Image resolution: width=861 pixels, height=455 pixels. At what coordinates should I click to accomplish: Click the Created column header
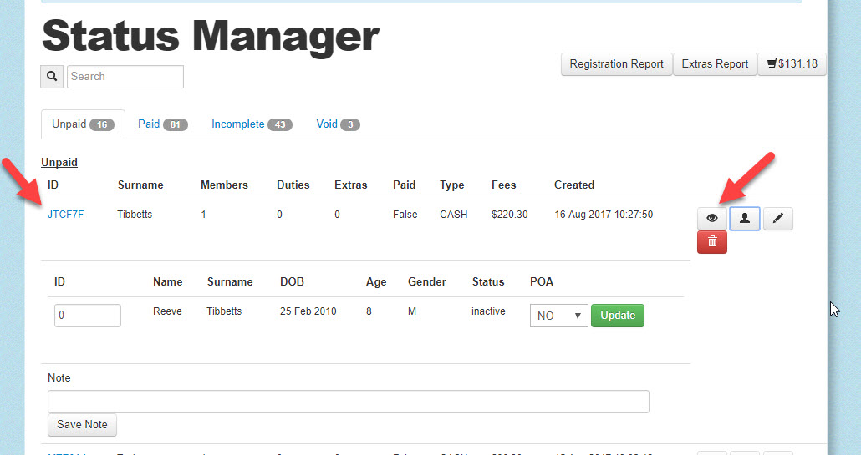[x=574, y=185]
